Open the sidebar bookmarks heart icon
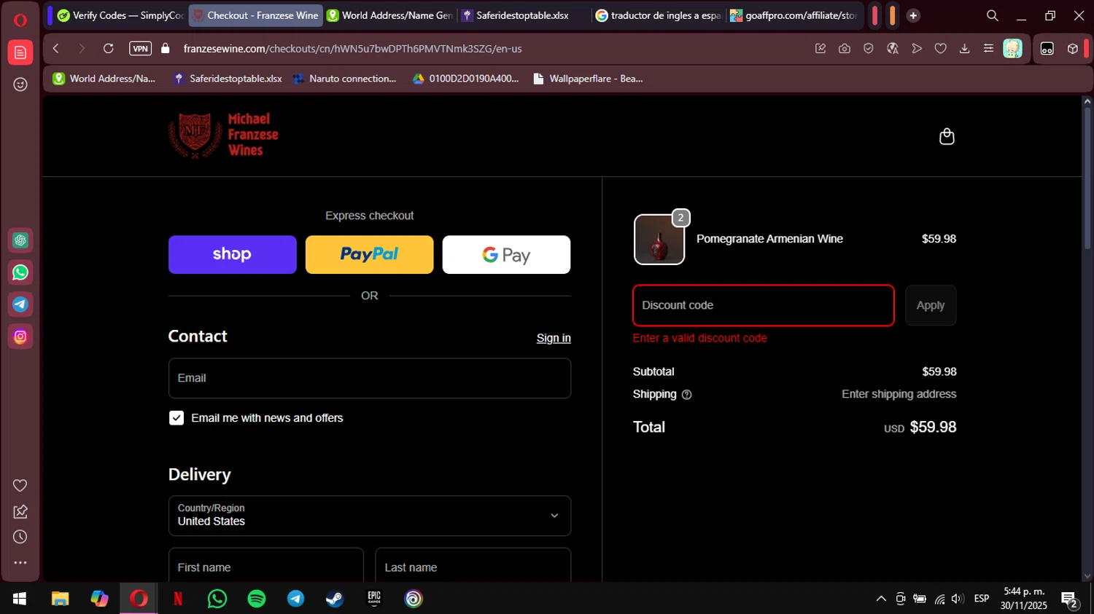This screenshot has width=1094, height=614. click(20, 486)
